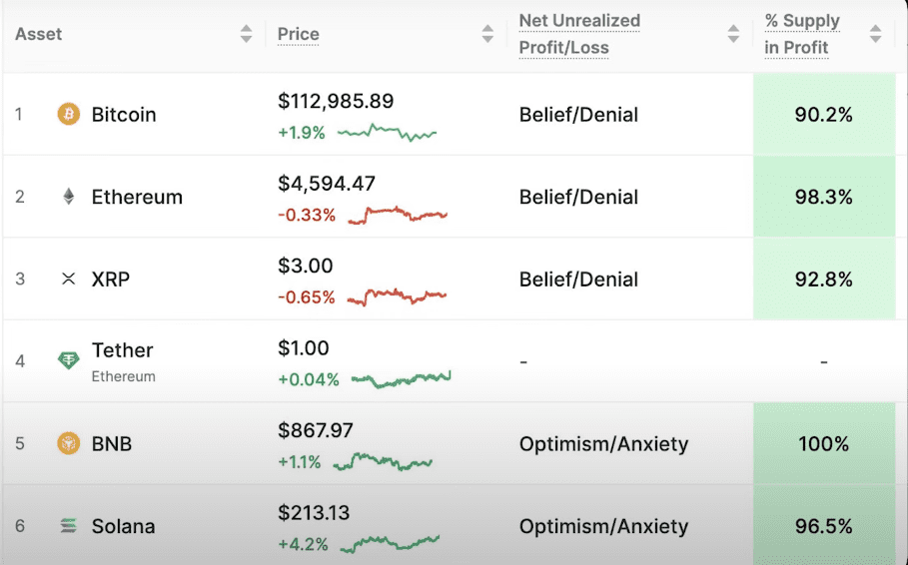Open the Ethereum asset link
The image size is (908, 565).
click(x=137, y=197)
